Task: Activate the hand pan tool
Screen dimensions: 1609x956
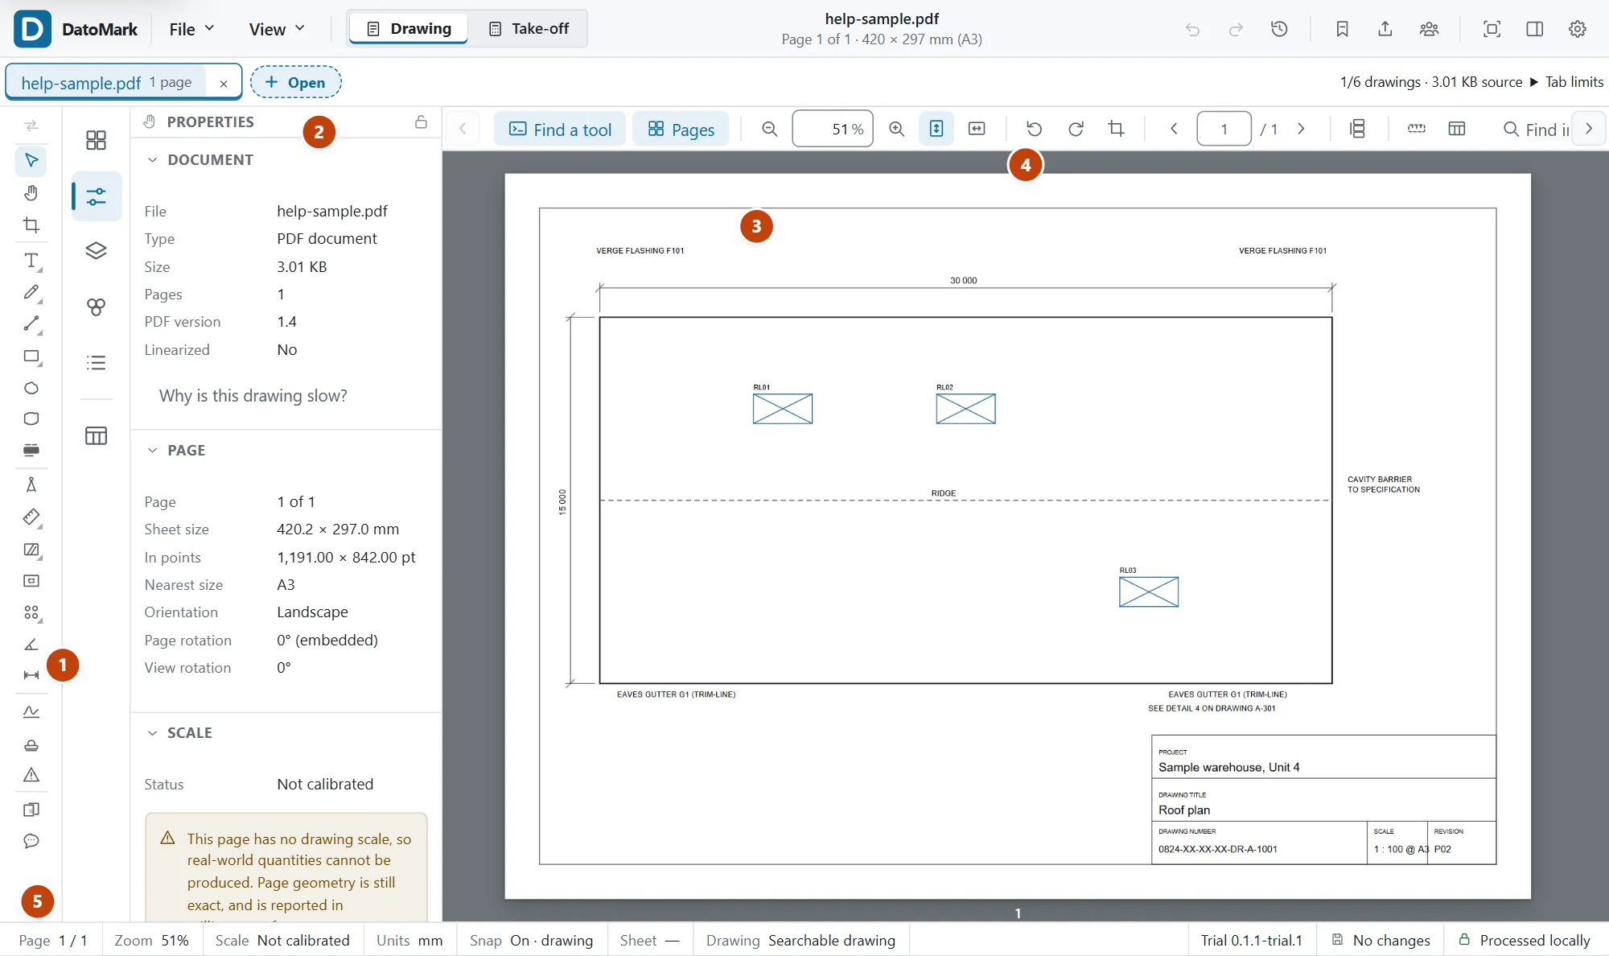Action: pos(31,192)
